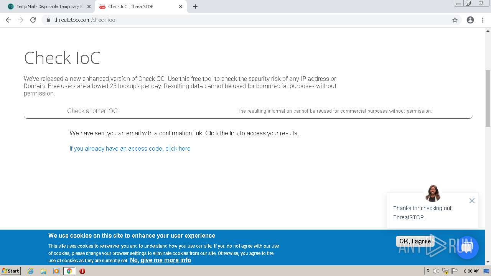This screenshot has width=491, height=276.
Task: Switch to the Temp Mail tab
Action: [49, 7]
